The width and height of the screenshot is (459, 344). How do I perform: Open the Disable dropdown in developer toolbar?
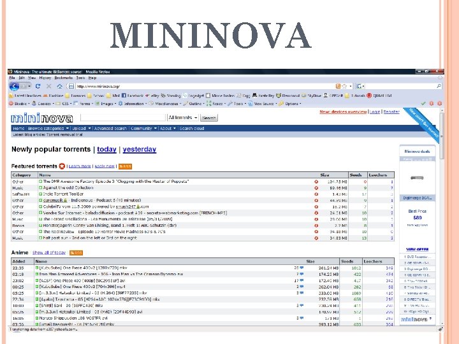point(20,104)
